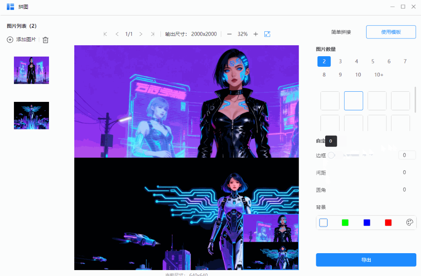Open fullscreen preview via the expand icon
421x276 pixels.
[x=267, y=34]
